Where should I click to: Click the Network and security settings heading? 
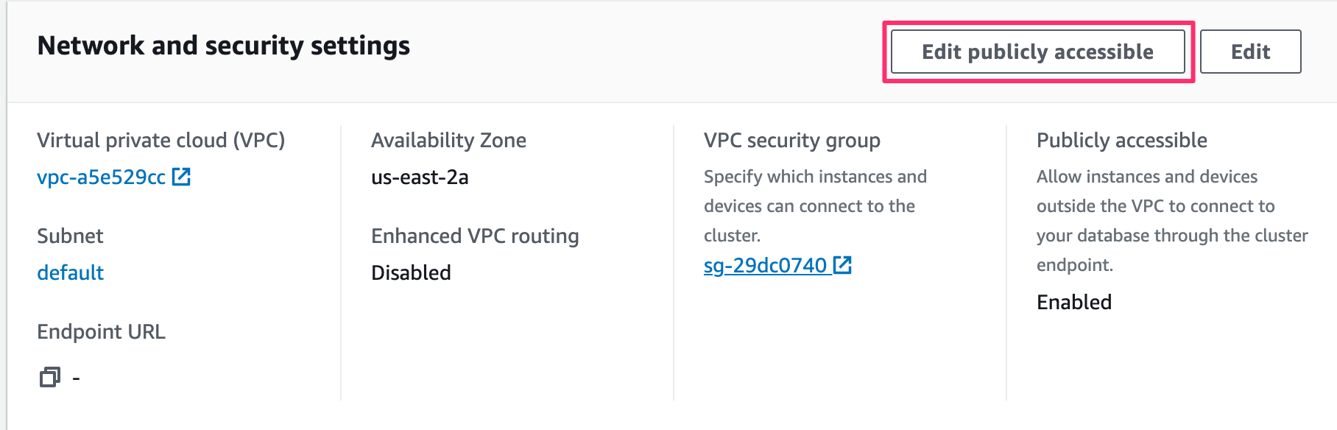coord(224,46)
